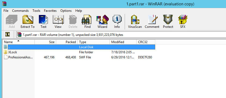Image resolution: width=226 pixels, height=98 pixels.
Task: Sort by CRC32 column header
Action: coord(146,42)
